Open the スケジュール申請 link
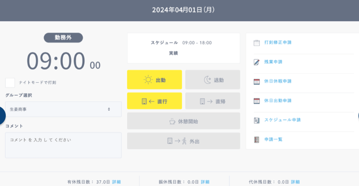The width and height of the screenshot is (359, 186). point(282,120)
